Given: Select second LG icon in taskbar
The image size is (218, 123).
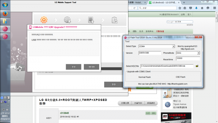Looking at the screenshot, I should point(5,37).
